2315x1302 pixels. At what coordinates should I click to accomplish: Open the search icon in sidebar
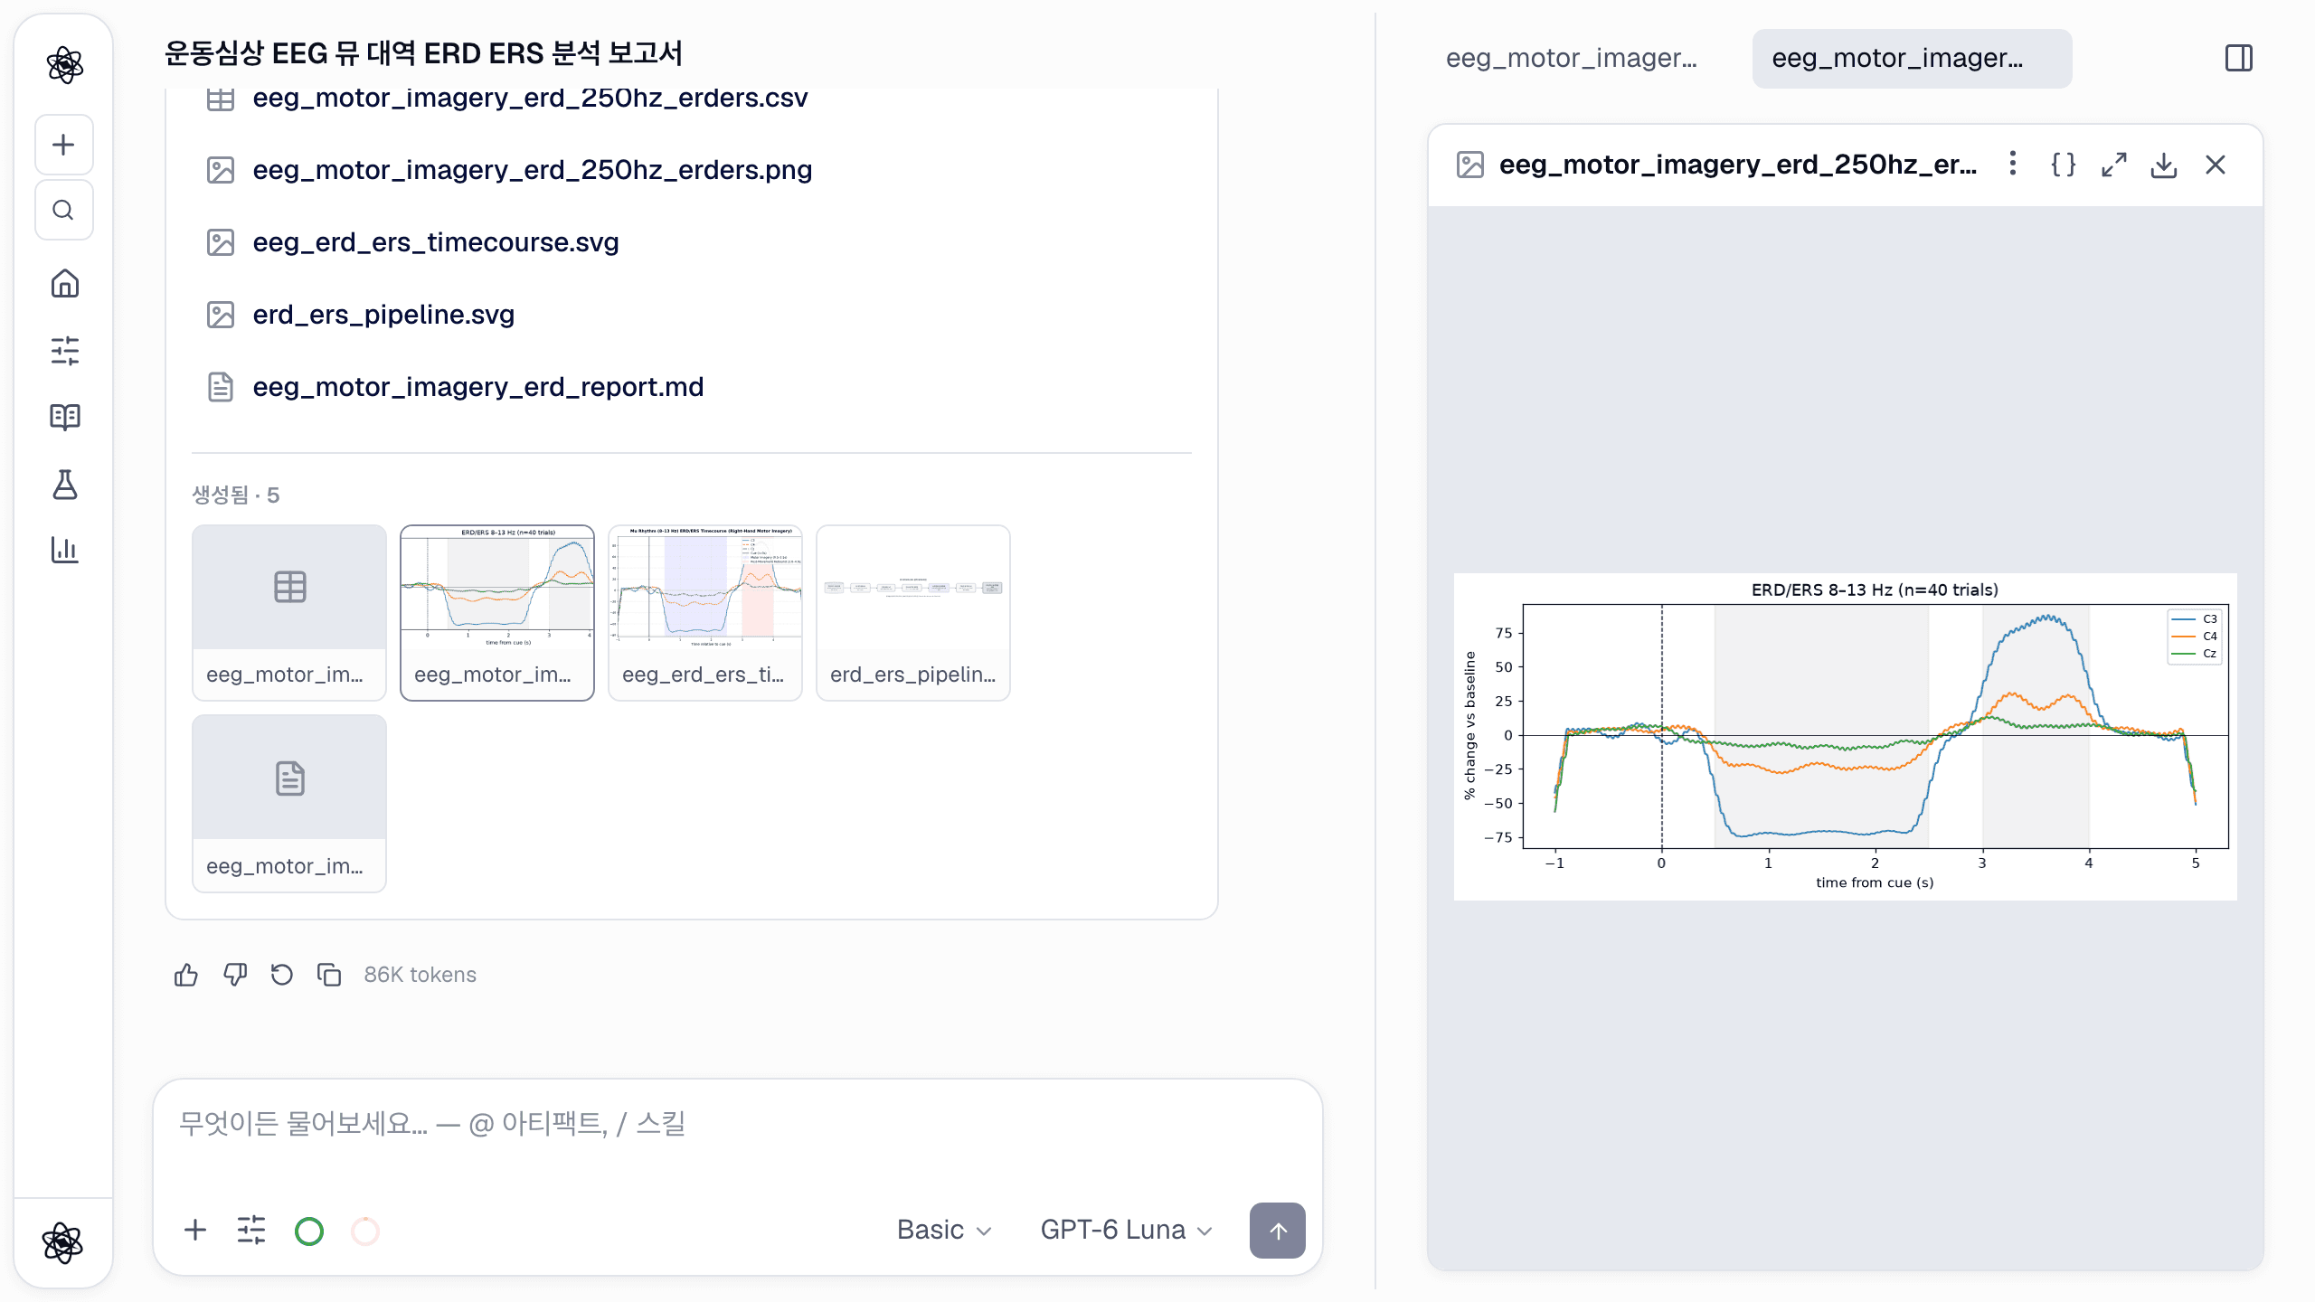click(x=63, y=210)
